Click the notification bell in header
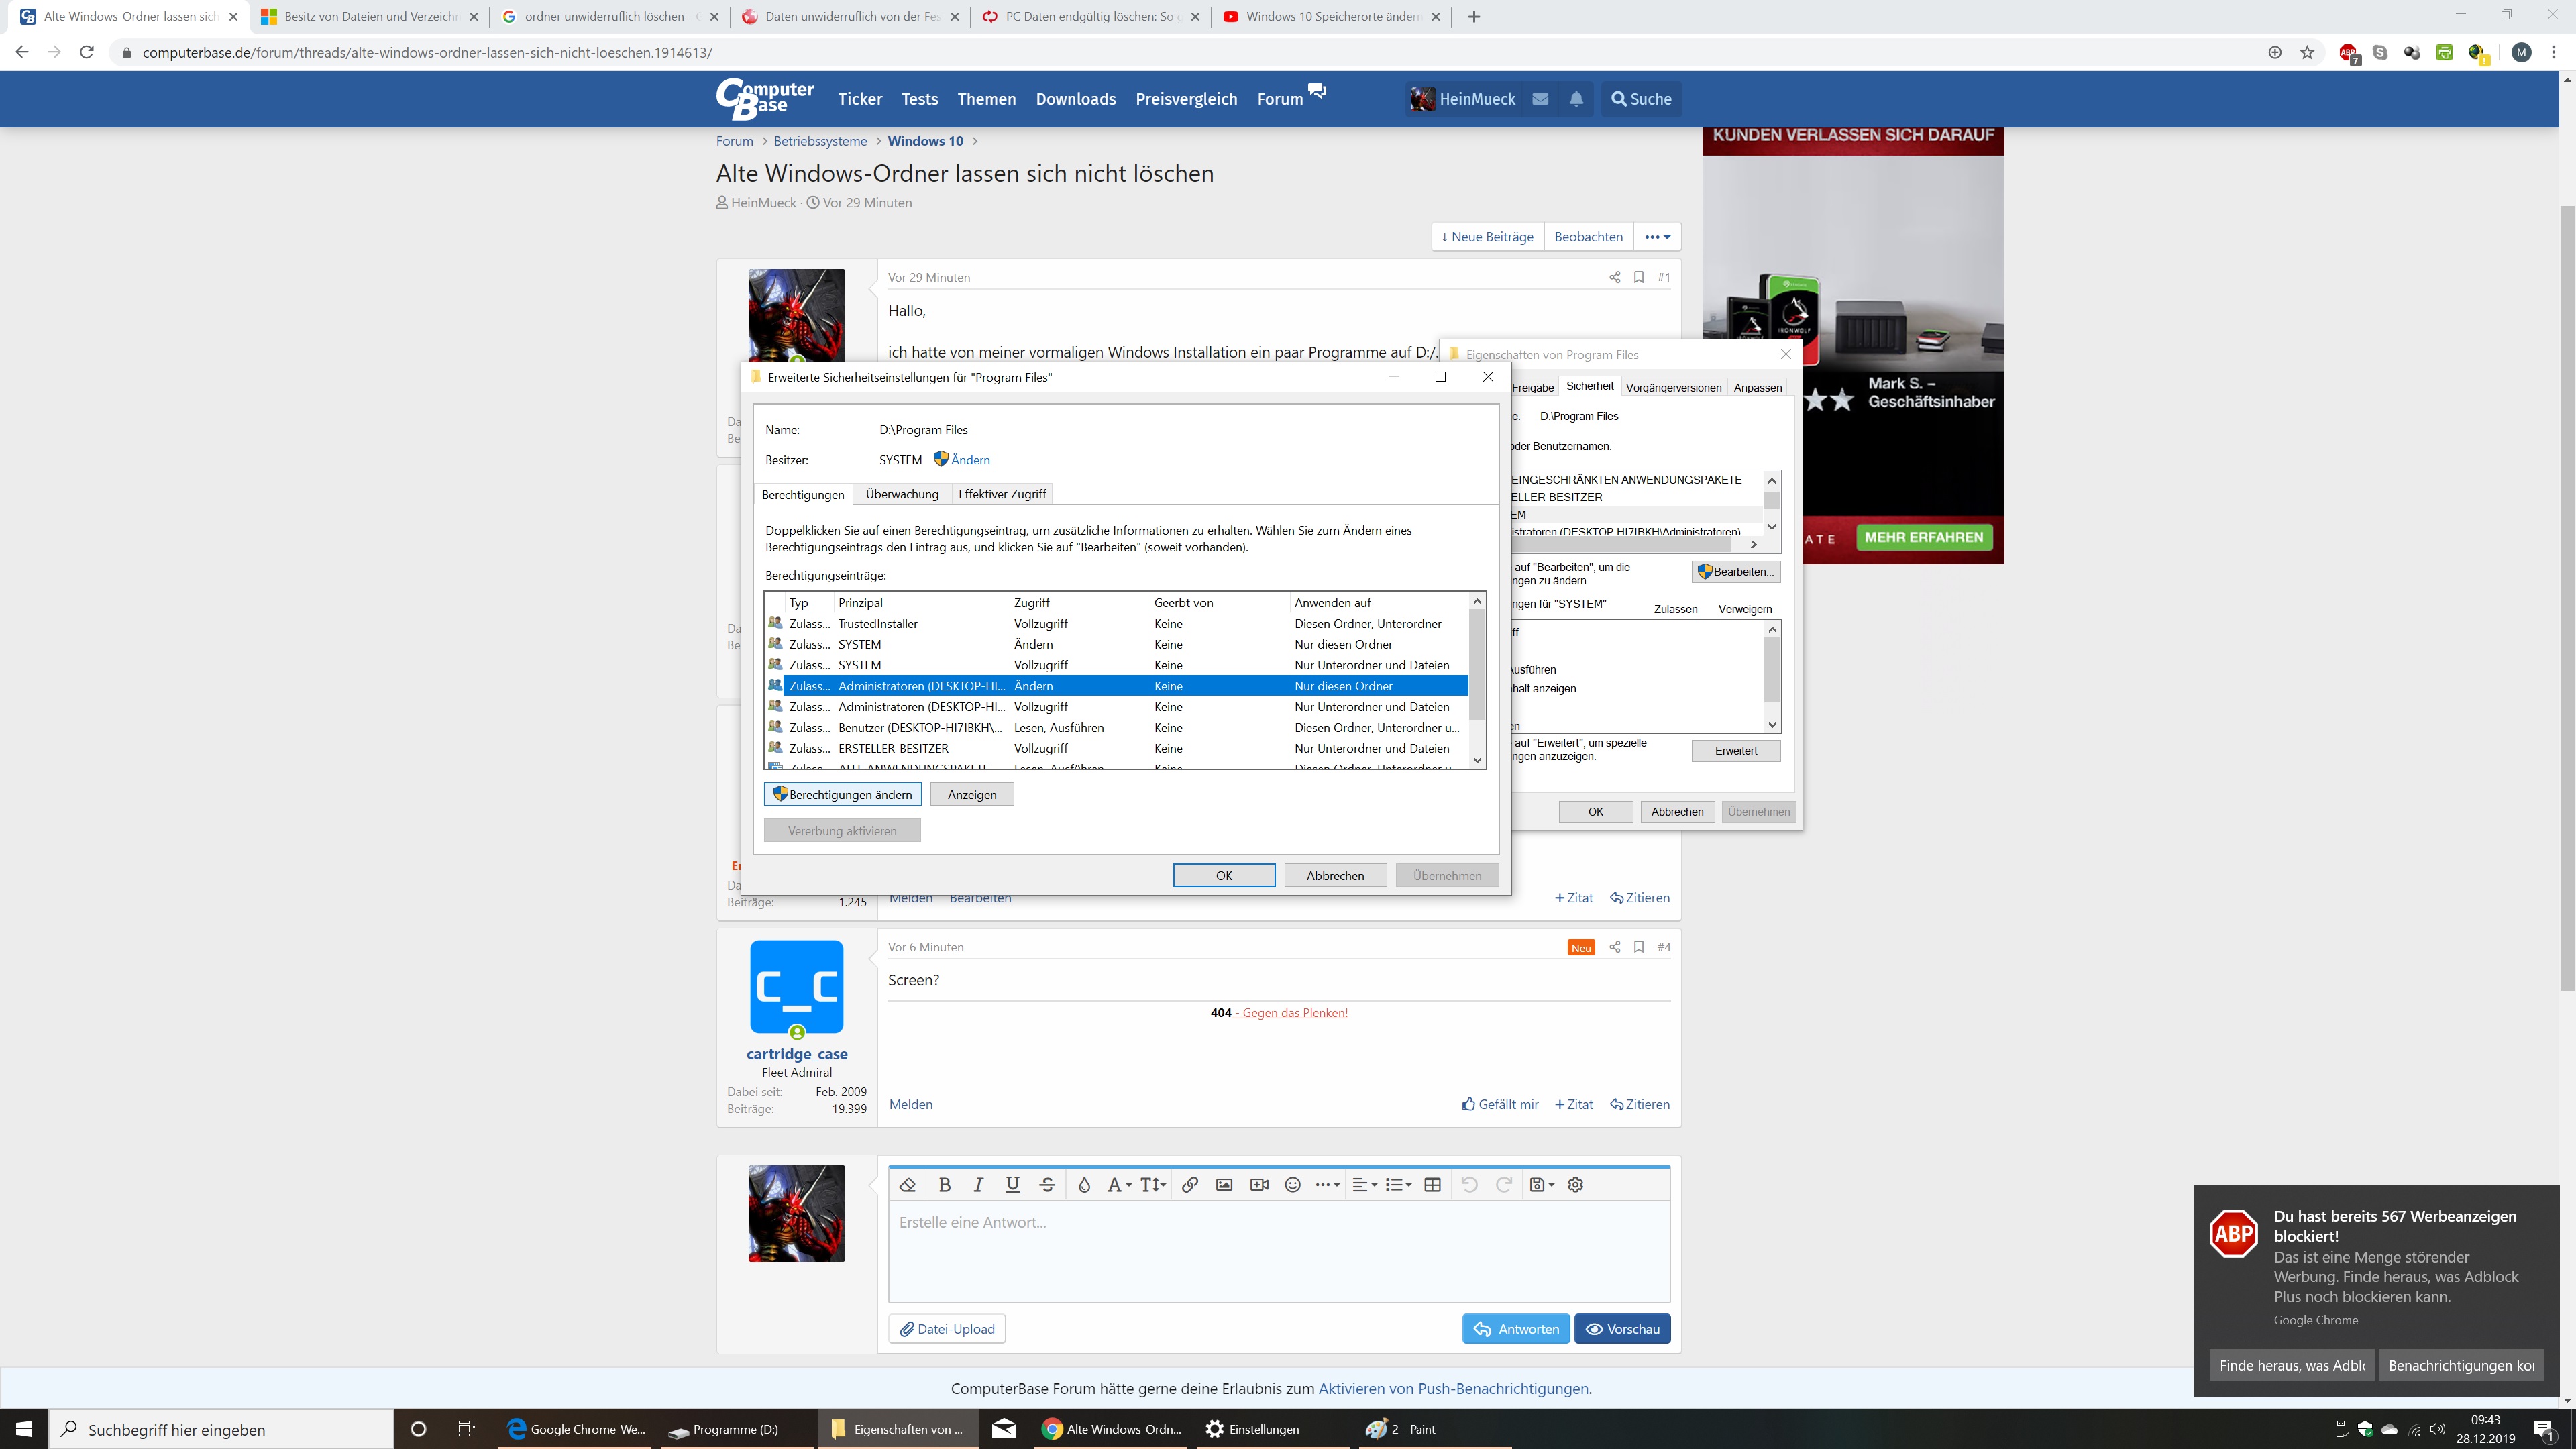This screenshot has height=1449, width=2576. tap(1576, 99)
